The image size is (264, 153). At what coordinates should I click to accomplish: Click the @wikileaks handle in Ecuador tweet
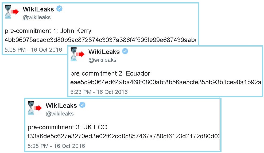102,60
